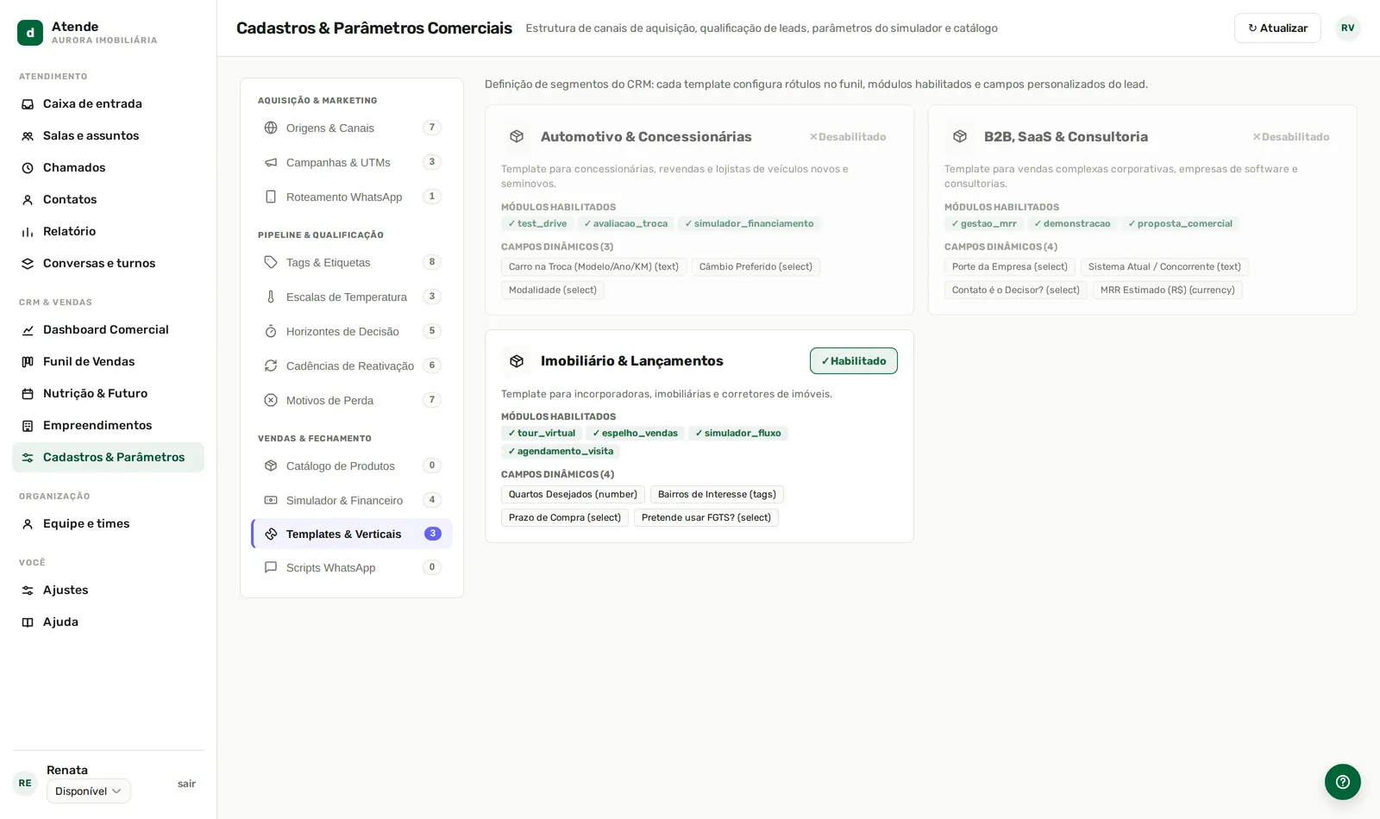Disable the Imobiliário & Lançamentos template
1380x819 pixels.
coord(854,361)
